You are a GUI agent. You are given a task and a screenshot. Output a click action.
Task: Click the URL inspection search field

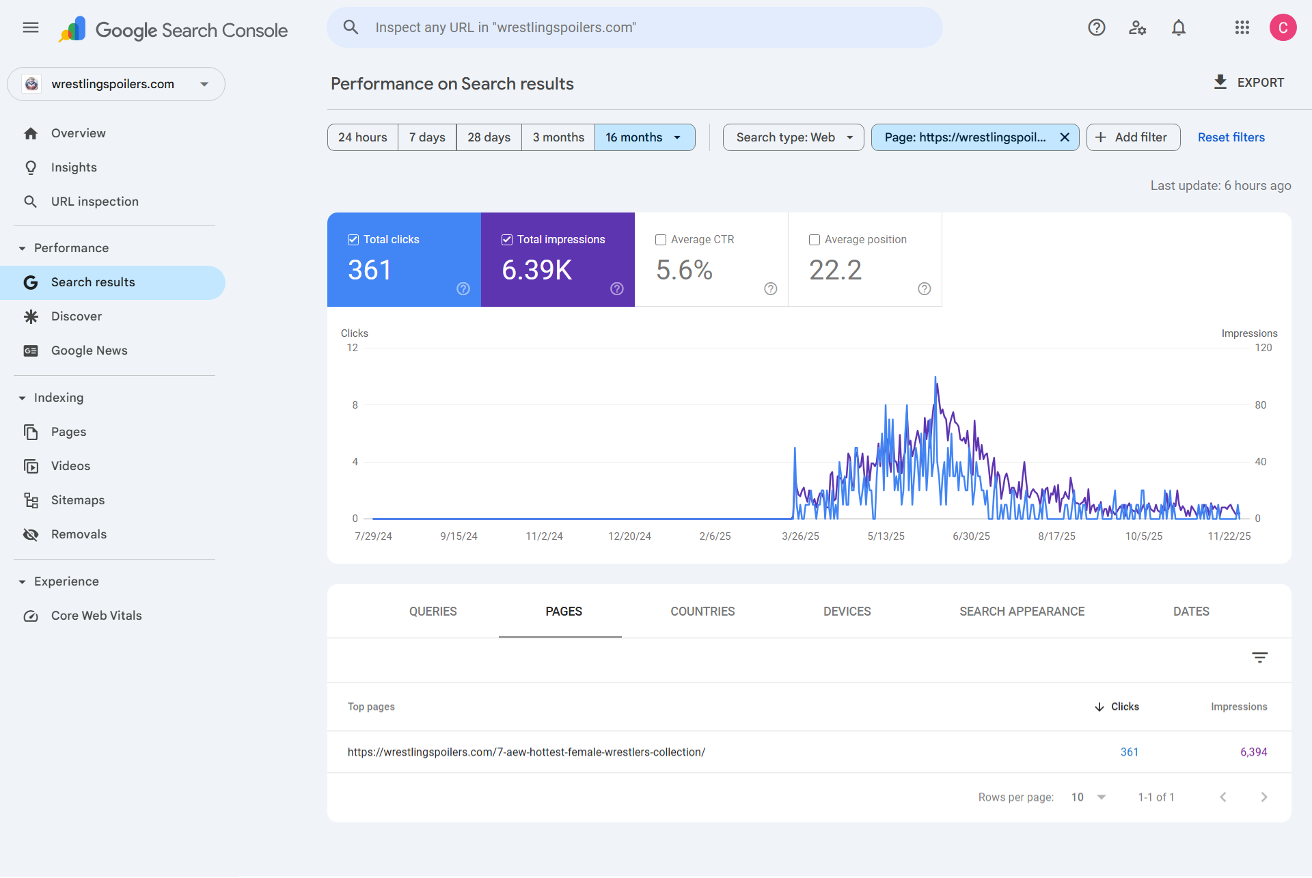(x=634, y=27)
